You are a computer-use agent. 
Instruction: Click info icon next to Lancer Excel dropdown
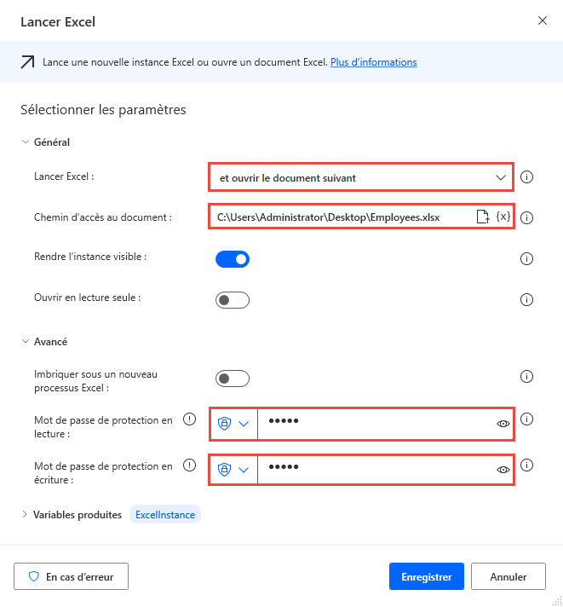point(526,177)
